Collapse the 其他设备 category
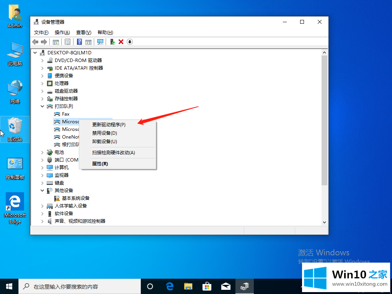 [42, 191]
